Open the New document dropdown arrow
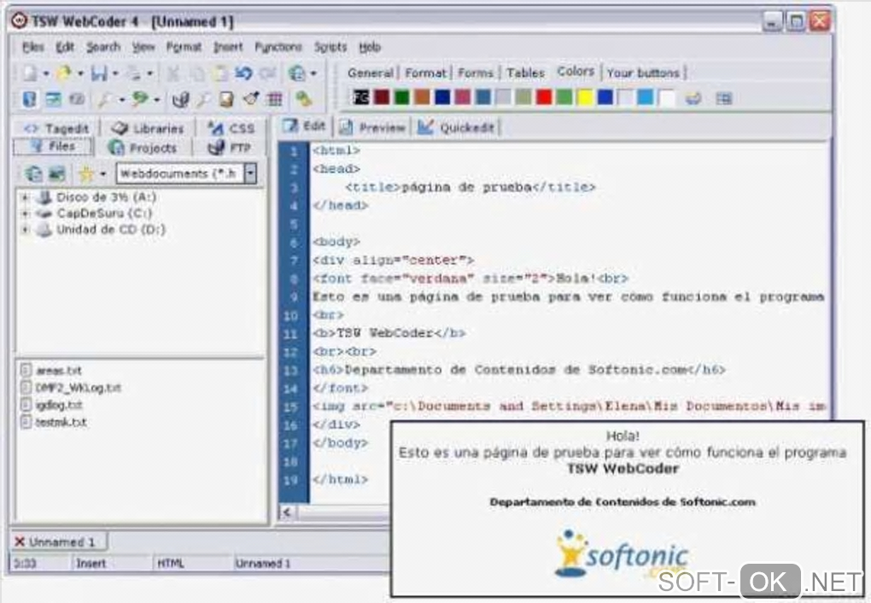The height and width of the screenshot is (603, 871). tap(46, 73)
